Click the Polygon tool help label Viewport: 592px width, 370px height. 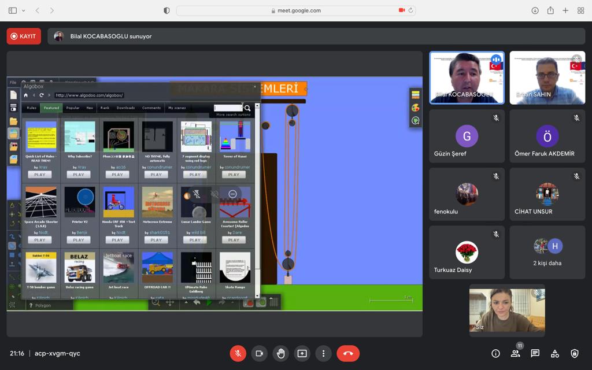[40, 305]
